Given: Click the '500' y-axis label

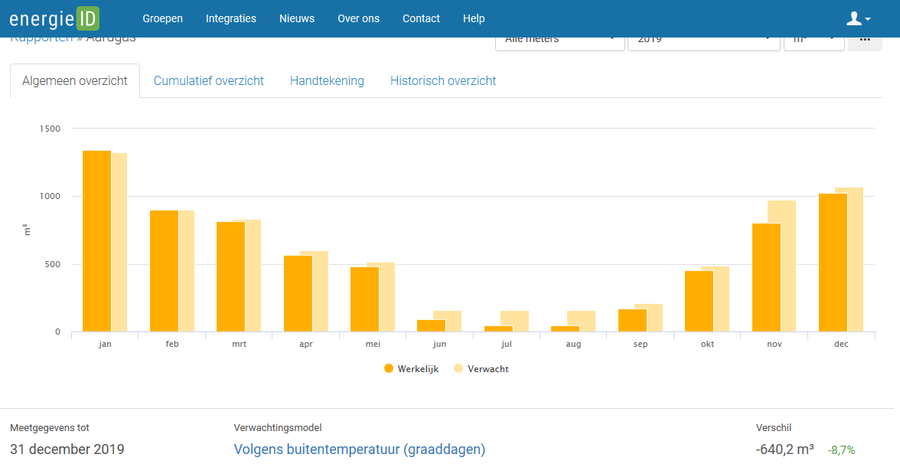Looking at the screenshot, I should 53,264.
